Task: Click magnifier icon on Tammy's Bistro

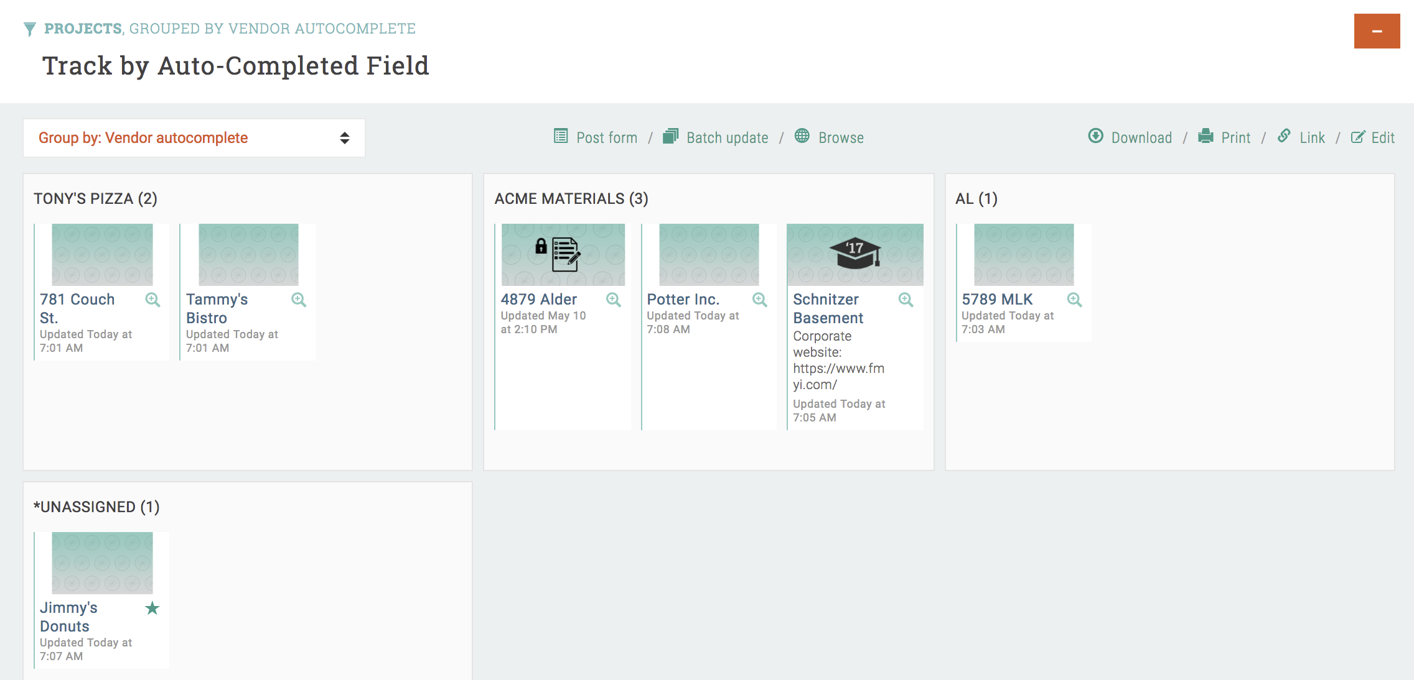Action: click(299, 300)
